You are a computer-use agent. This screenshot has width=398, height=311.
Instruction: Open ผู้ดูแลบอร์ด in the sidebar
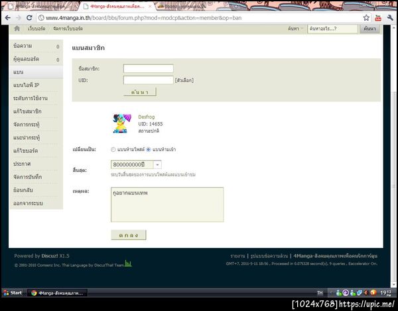pyautogui.click(x=36, y=60)
